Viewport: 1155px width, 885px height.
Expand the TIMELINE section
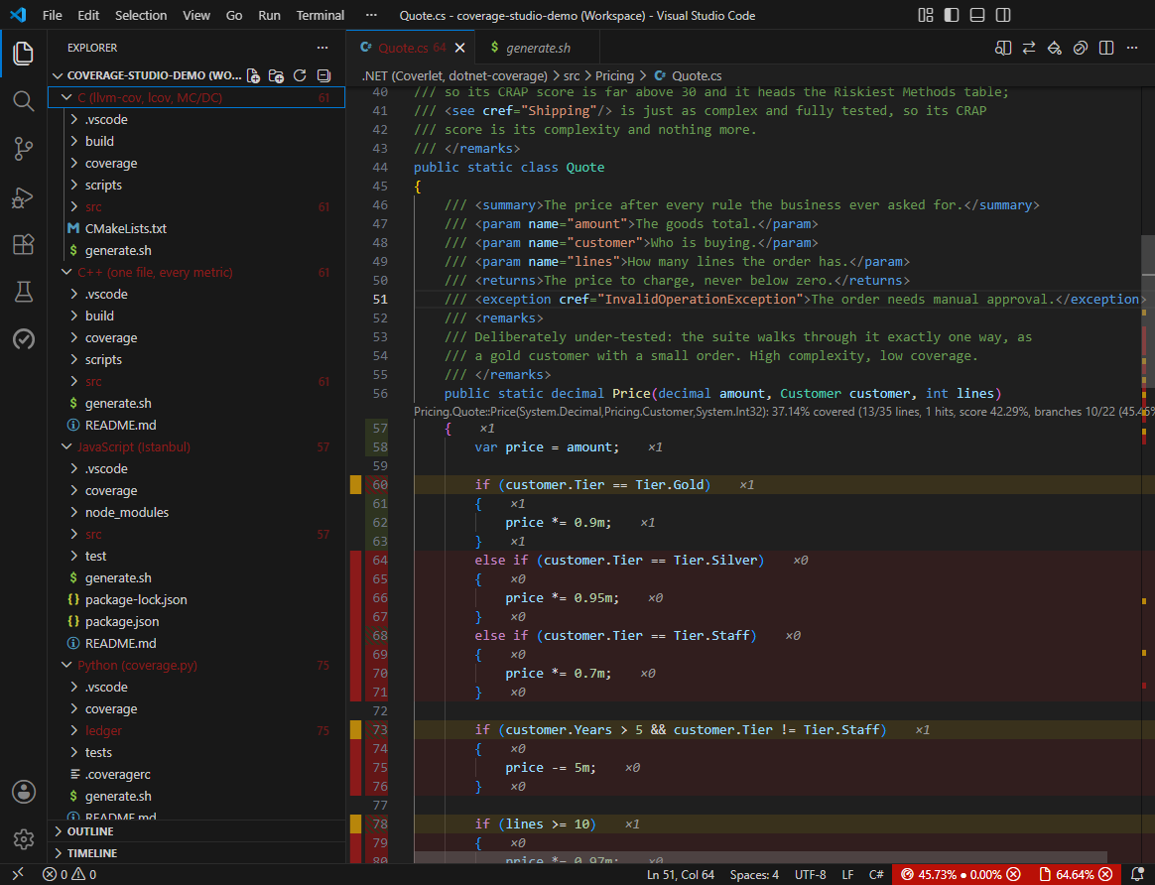tap(195, 853)
